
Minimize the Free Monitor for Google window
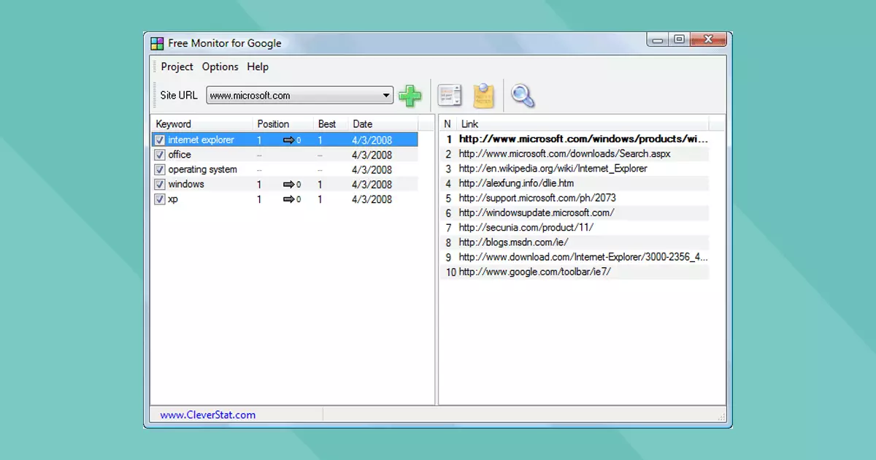tap(658, 39)
